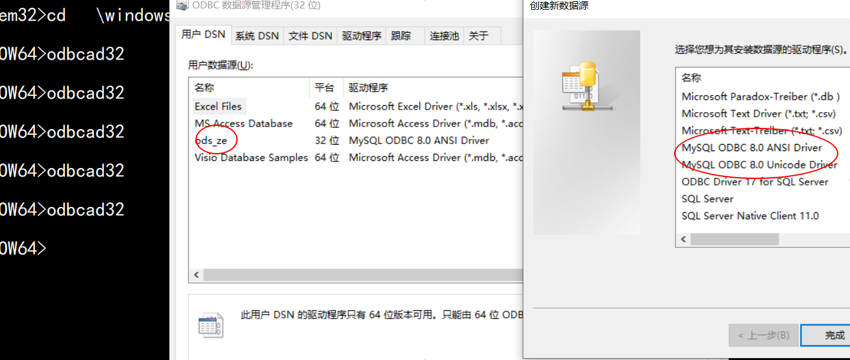
Task: Click left arrow of user data sources scrollbar
Action: (x=196, y=274)
